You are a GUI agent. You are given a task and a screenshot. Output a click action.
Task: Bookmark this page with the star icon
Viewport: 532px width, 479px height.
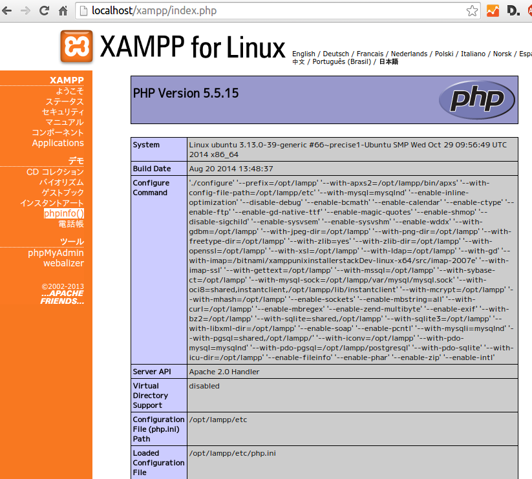click(472, 11)
